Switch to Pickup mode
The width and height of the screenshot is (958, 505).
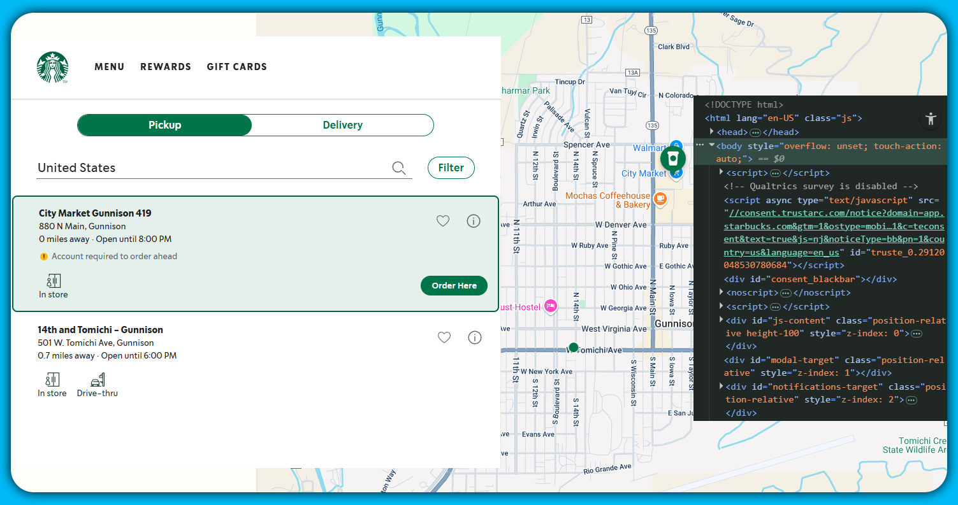click(165, 125)
